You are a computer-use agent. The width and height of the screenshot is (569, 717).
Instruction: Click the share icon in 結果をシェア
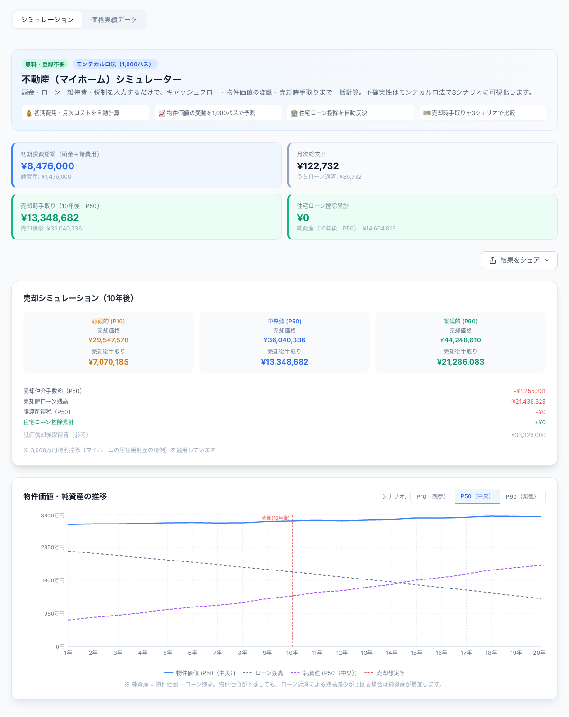pos(493,260)
